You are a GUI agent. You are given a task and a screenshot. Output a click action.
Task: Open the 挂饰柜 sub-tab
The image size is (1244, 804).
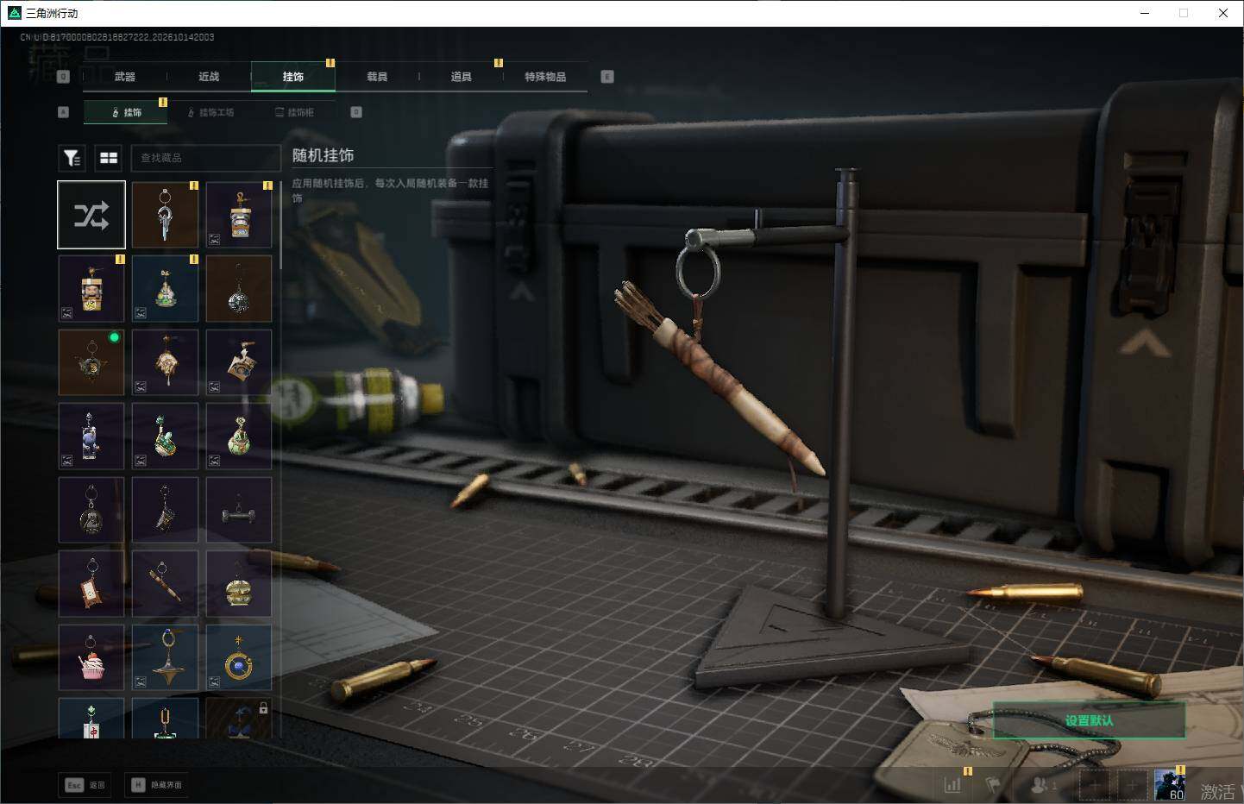click(x=294, y=112)
